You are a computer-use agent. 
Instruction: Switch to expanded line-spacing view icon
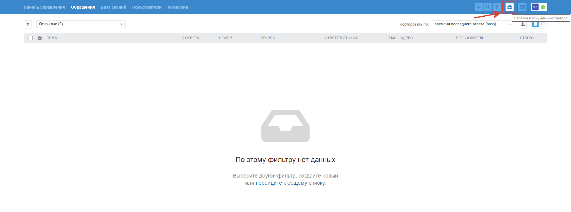pyautogui.click(x=543, y=24)
